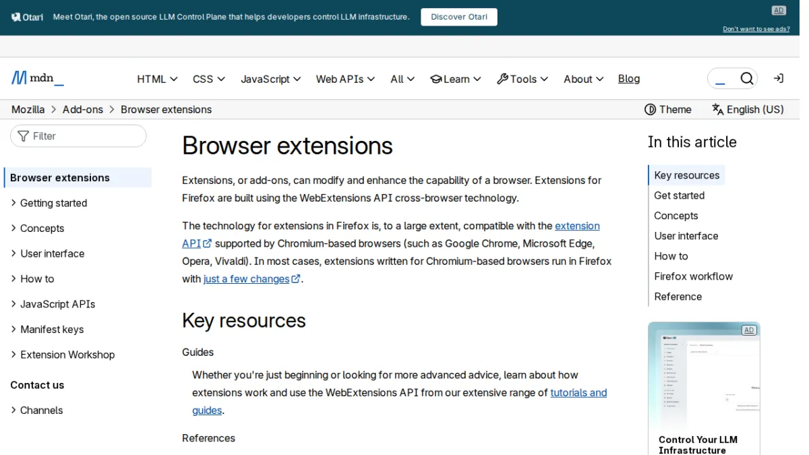Click the search magnifier icon
Viewport: 809px width, 455px height.
746,79
